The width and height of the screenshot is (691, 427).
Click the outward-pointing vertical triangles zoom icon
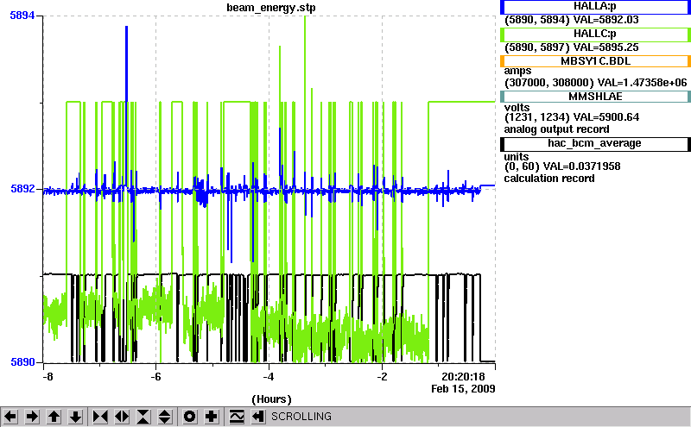coord(165,417)
